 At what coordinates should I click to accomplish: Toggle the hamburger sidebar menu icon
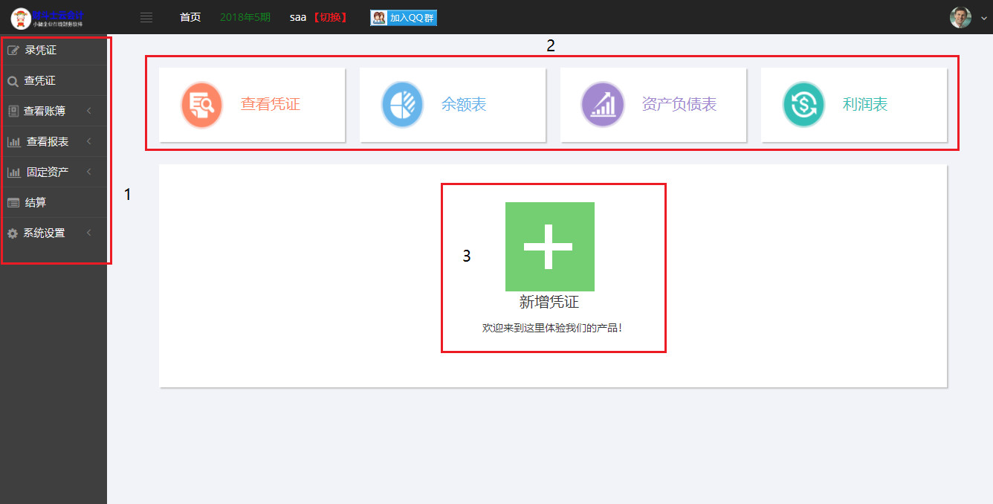(x=146, y=18)
